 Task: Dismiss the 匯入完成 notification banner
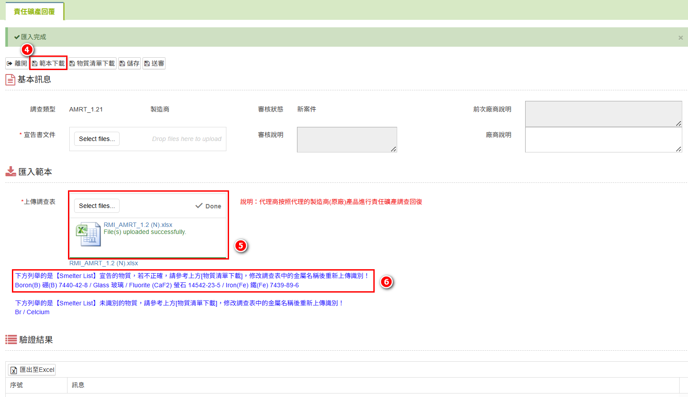coord(680,38)
